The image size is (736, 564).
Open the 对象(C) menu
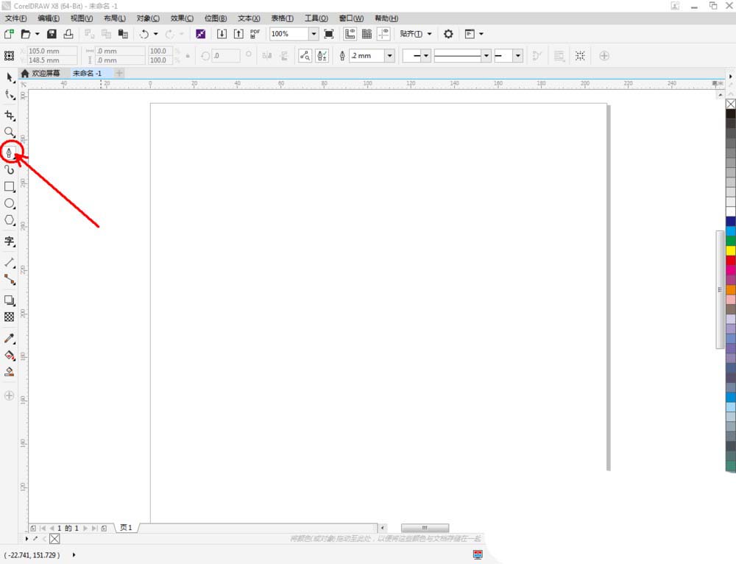[x=148, y=18]
